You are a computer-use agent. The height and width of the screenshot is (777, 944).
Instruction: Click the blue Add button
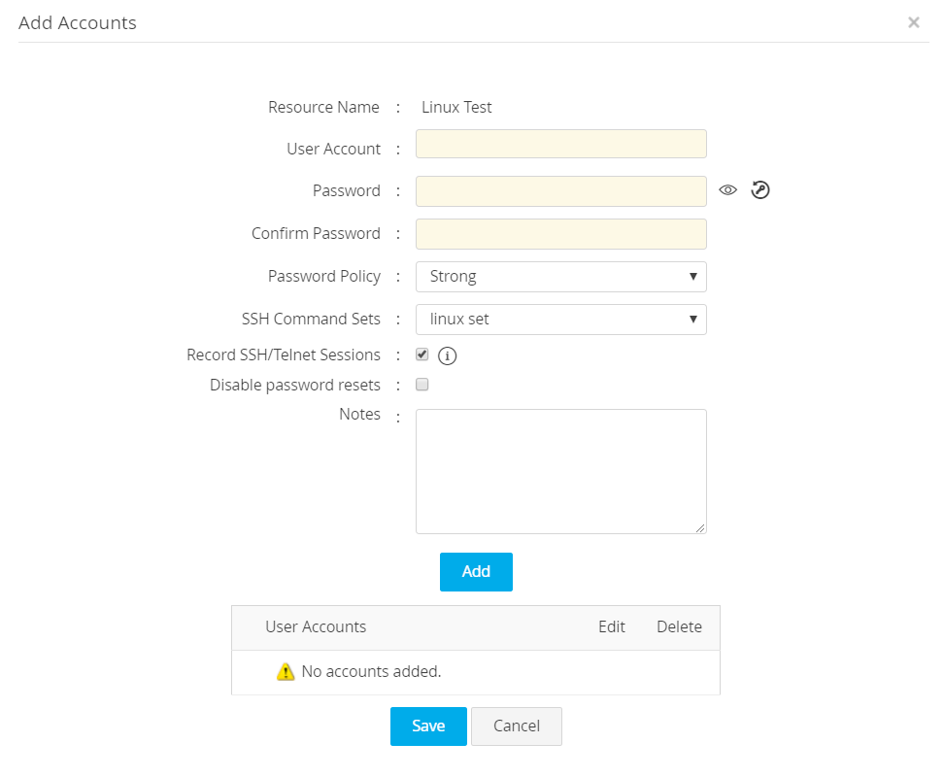tap(476, 572)
